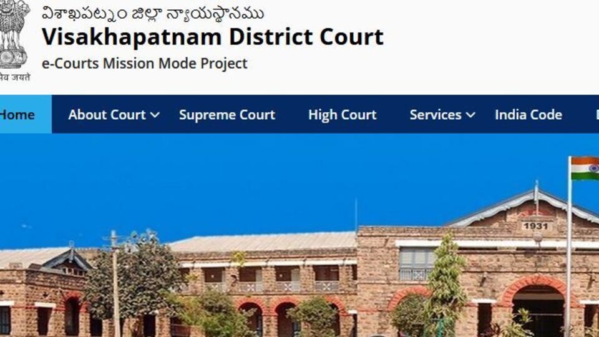
Task: Click the Telugu court name heading
Action: [x=152, y=13]
